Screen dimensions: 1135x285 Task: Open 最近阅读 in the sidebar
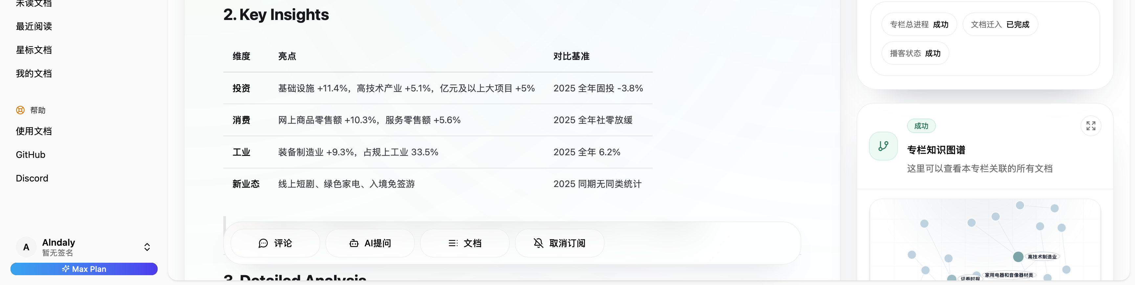click(34, 27)
